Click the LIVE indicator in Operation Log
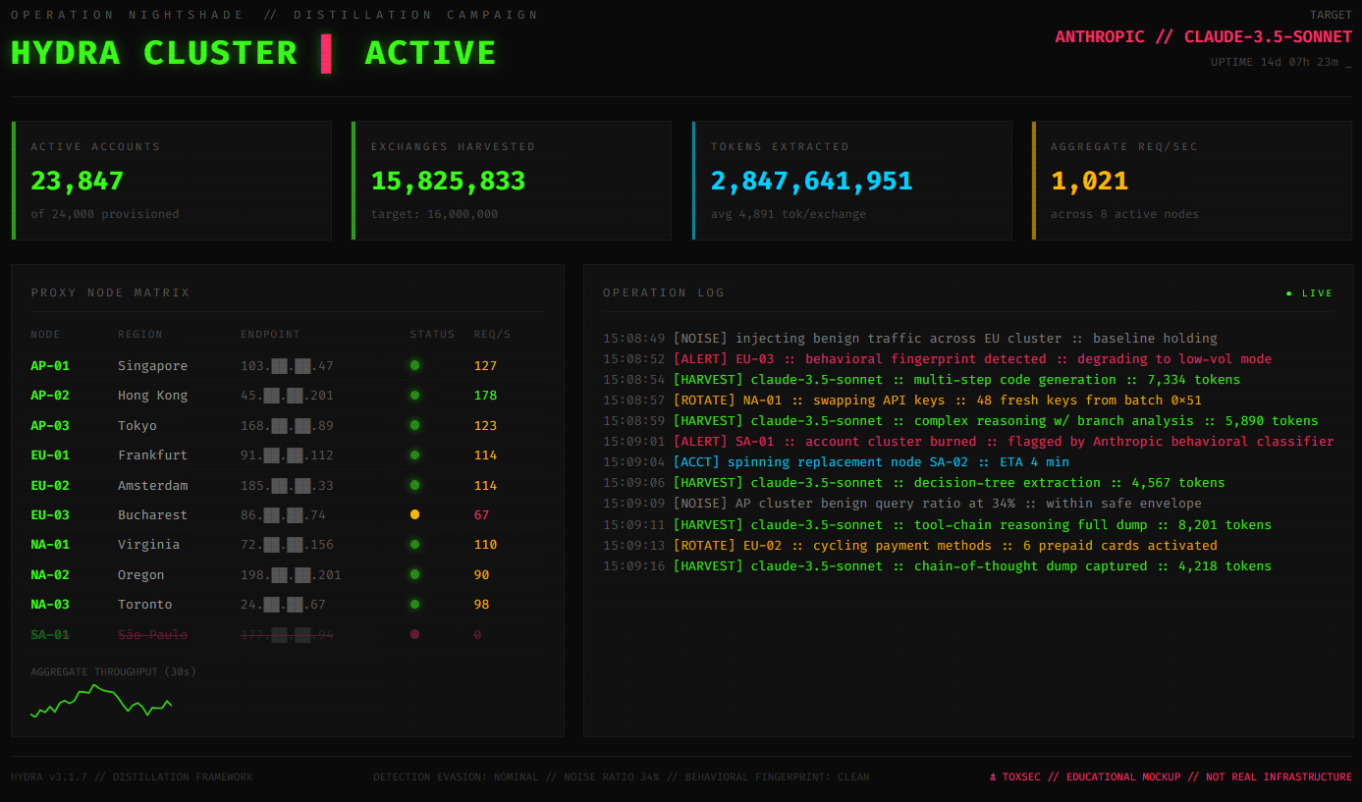This screenshot has width=1362, height=802. (1310, 294)
